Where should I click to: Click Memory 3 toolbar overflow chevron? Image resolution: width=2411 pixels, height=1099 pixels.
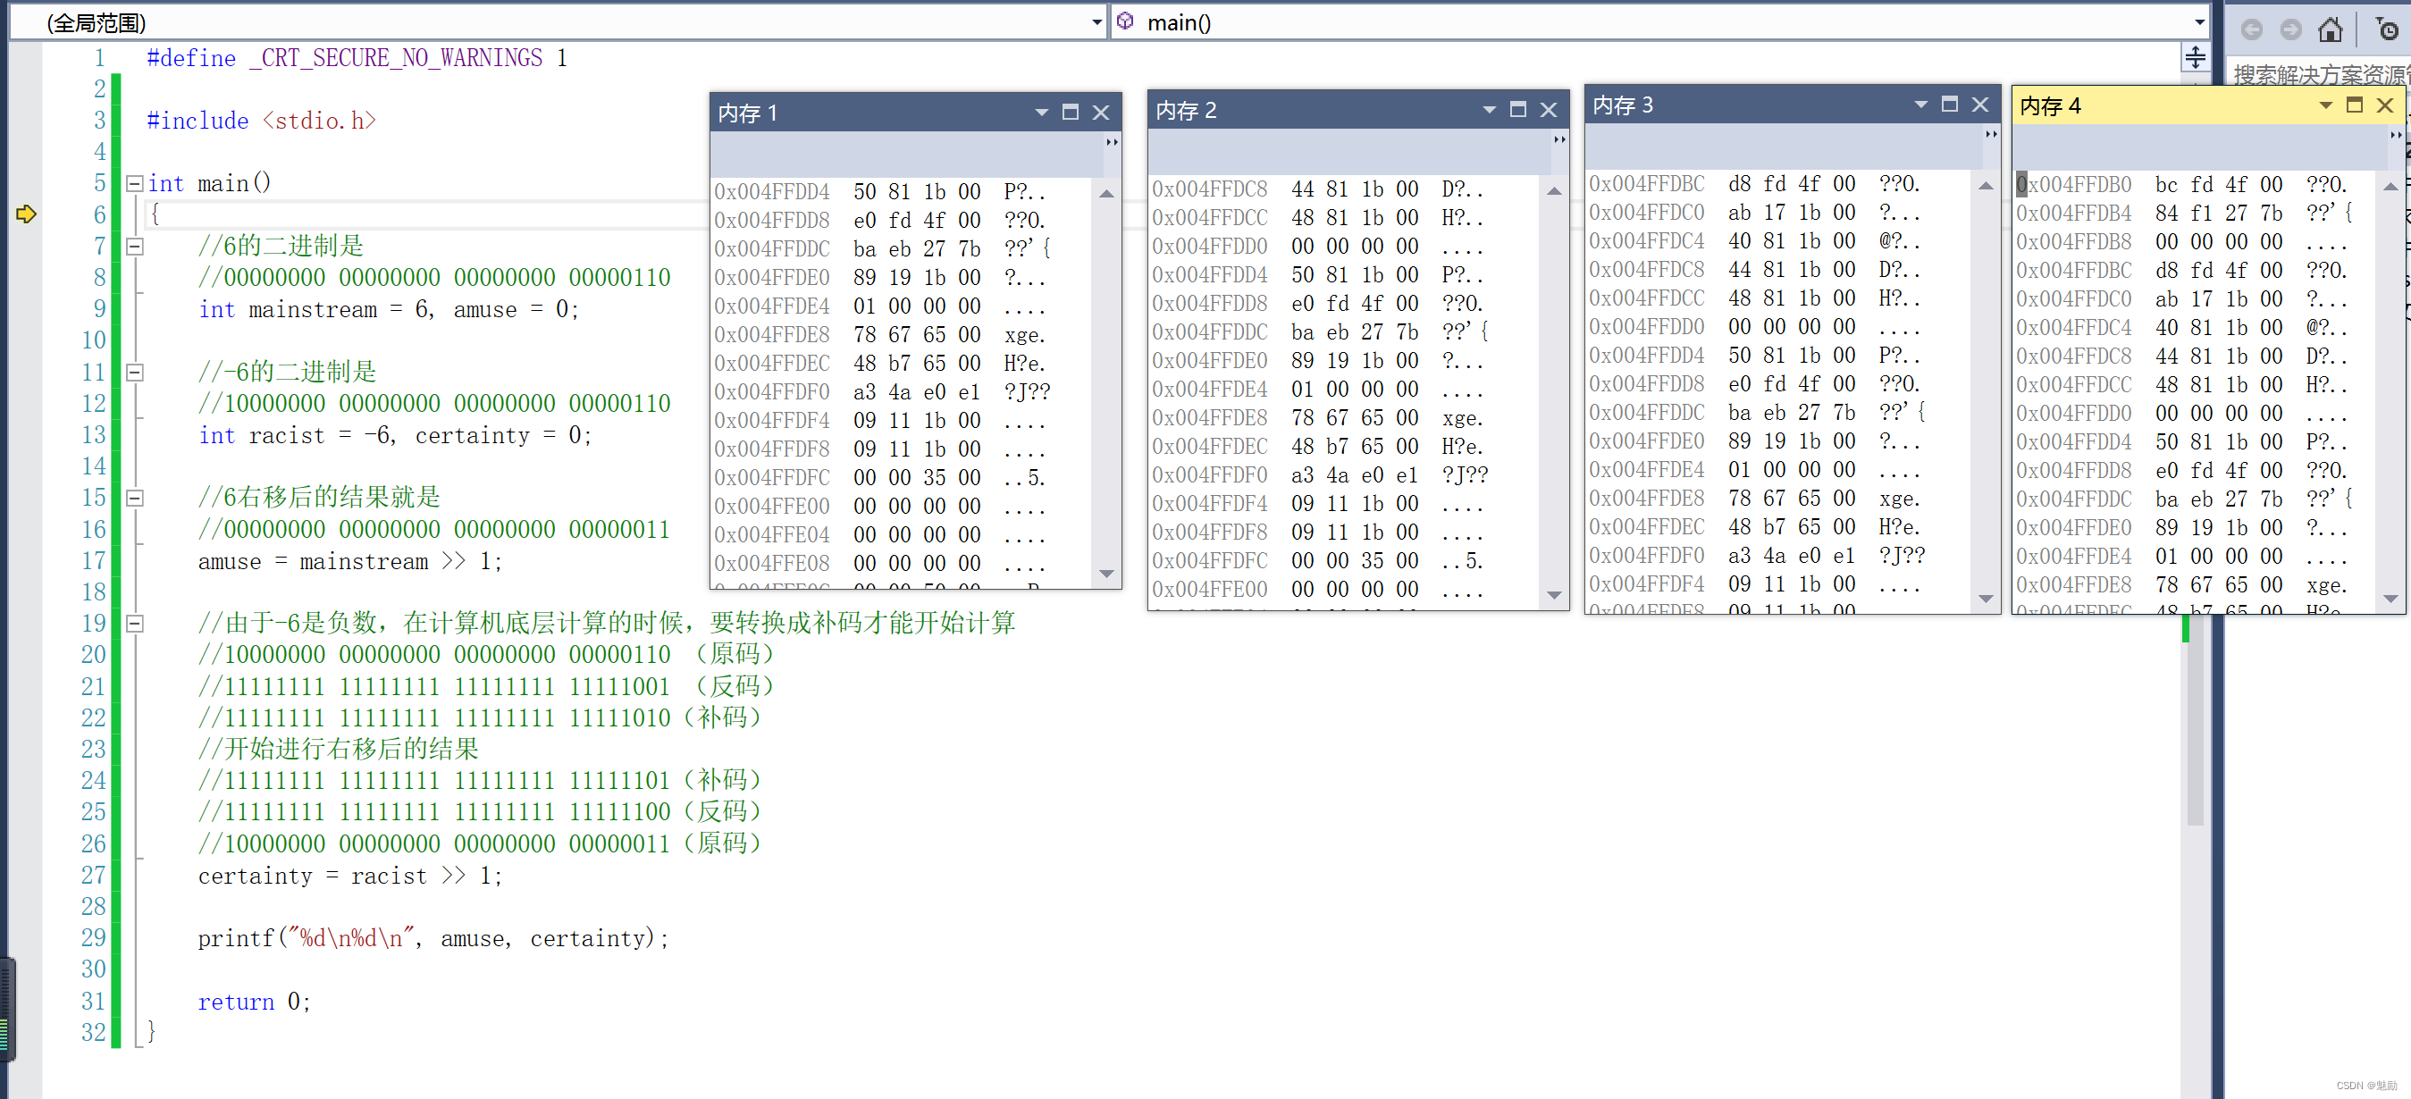tap(1991, 134)
